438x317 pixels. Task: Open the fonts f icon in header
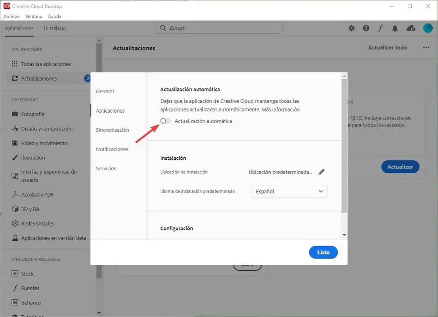point(380,28)
